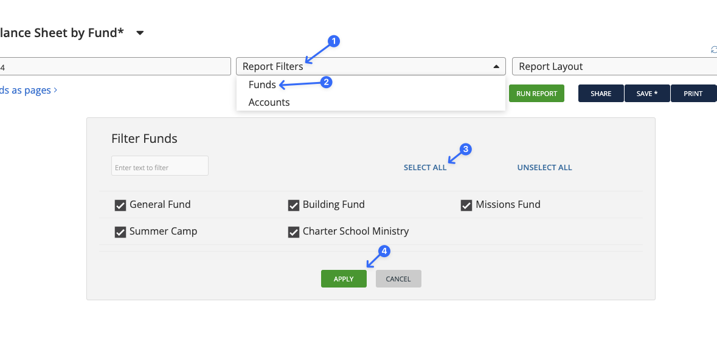This screenshot has width=717, height=341.
Task: Click the dropdown arrow beside report title
Action: coord(140,33)
